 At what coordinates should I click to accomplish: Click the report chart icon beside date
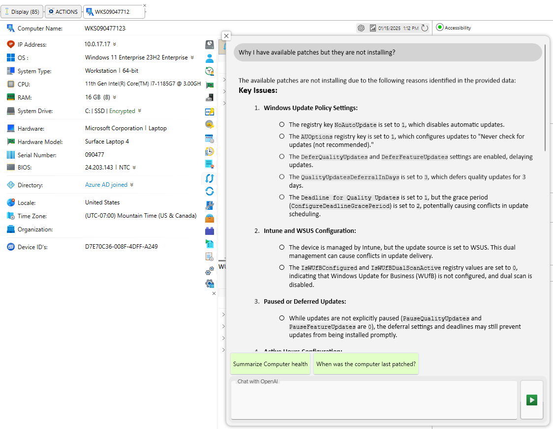(x=372, y=28)
